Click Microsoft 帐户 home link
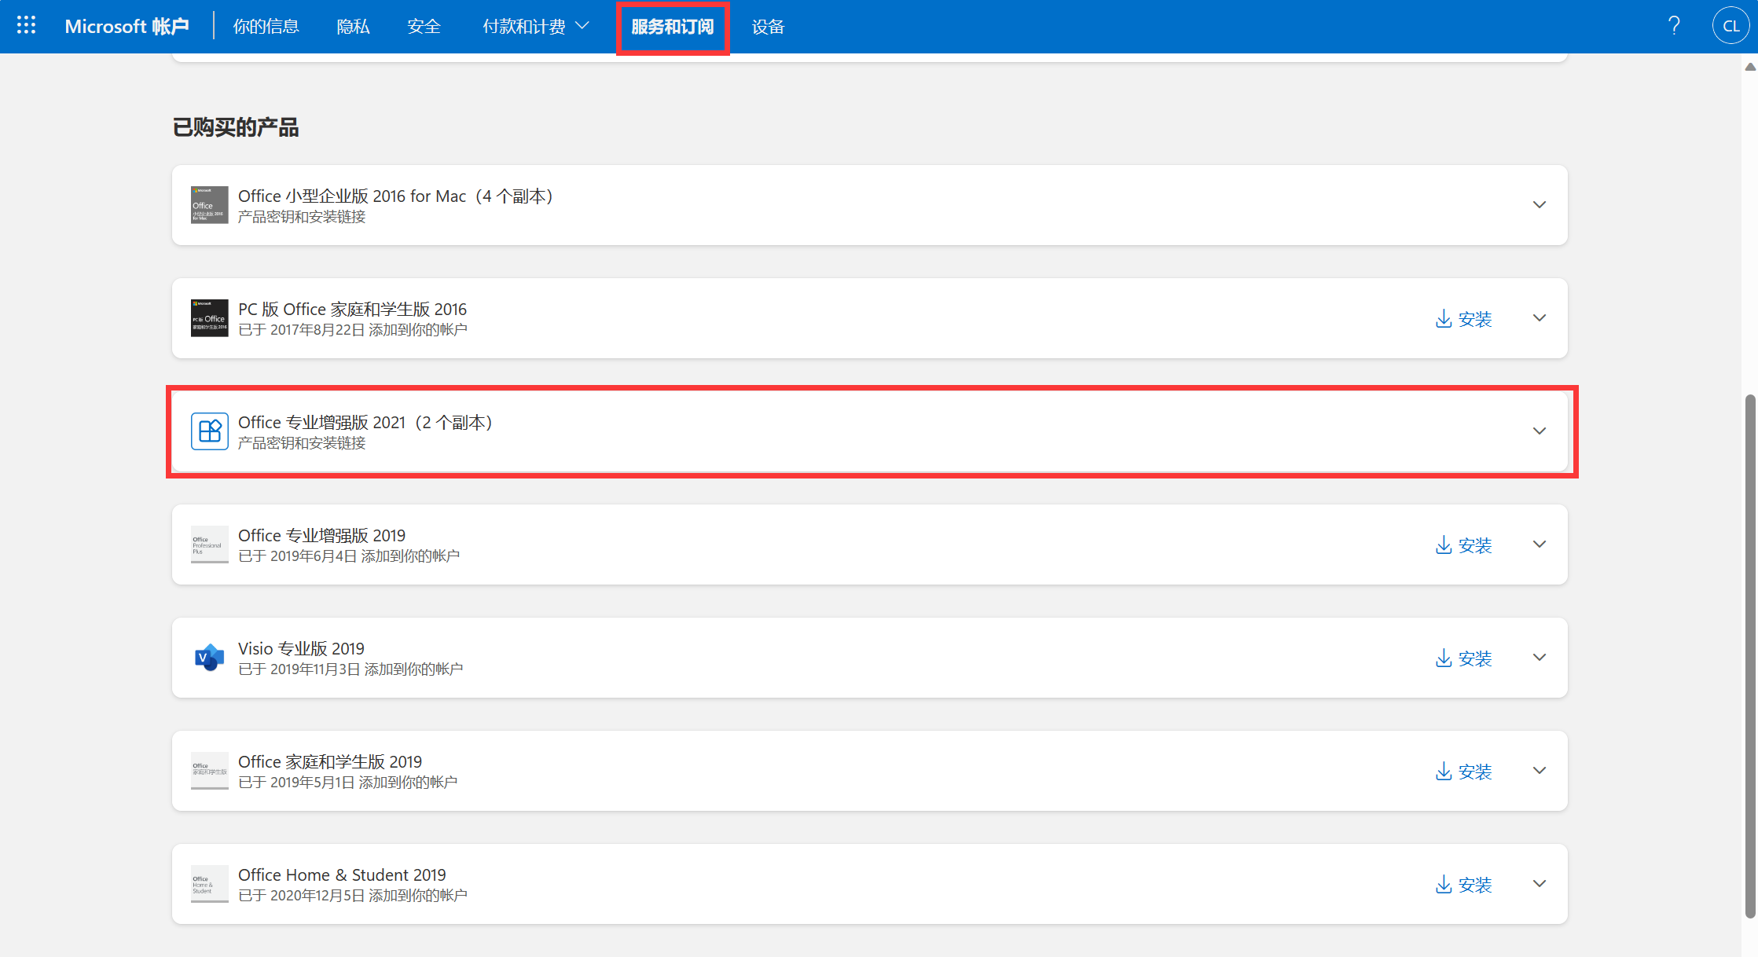Screen dimensions: 1758x957 pyautogui.click(x=127, y=27)
